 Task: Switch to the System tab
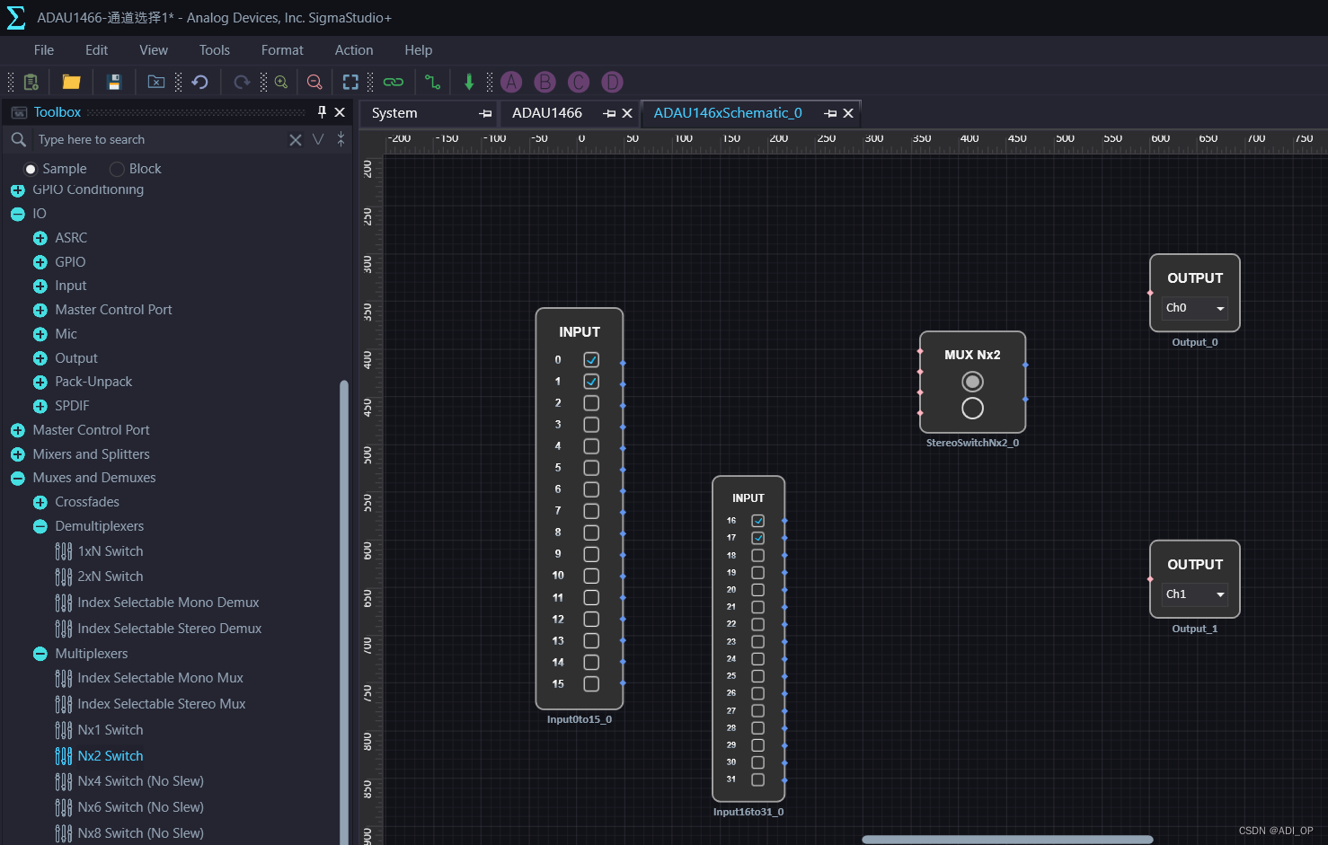(x=394, y=113)
